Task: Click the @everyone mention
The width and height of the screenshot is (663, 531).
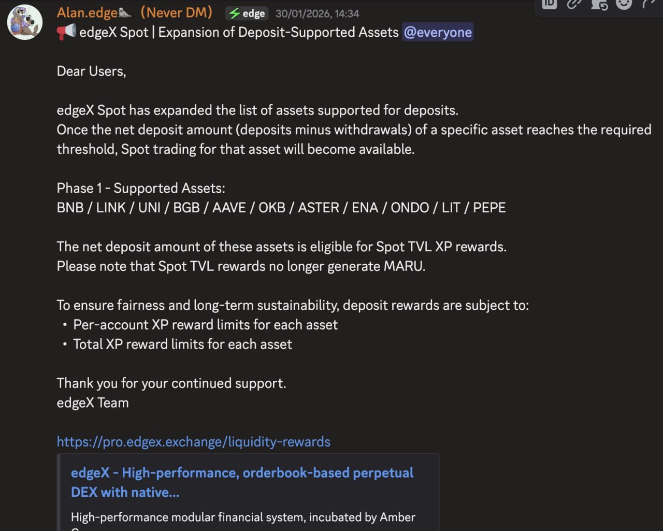Action: [438, 32]
